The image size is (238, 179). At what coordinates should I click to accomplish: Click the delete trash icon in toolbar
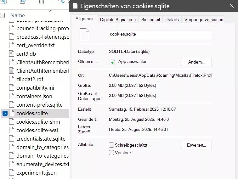(42, 2)
